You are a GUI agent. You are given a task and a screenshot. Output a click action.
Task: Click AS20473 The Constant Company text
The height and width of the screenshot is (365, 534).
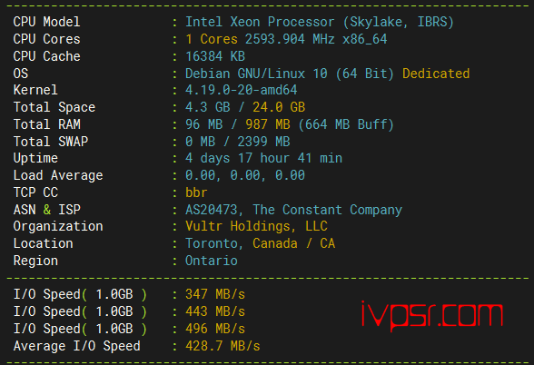pos(293,210)
